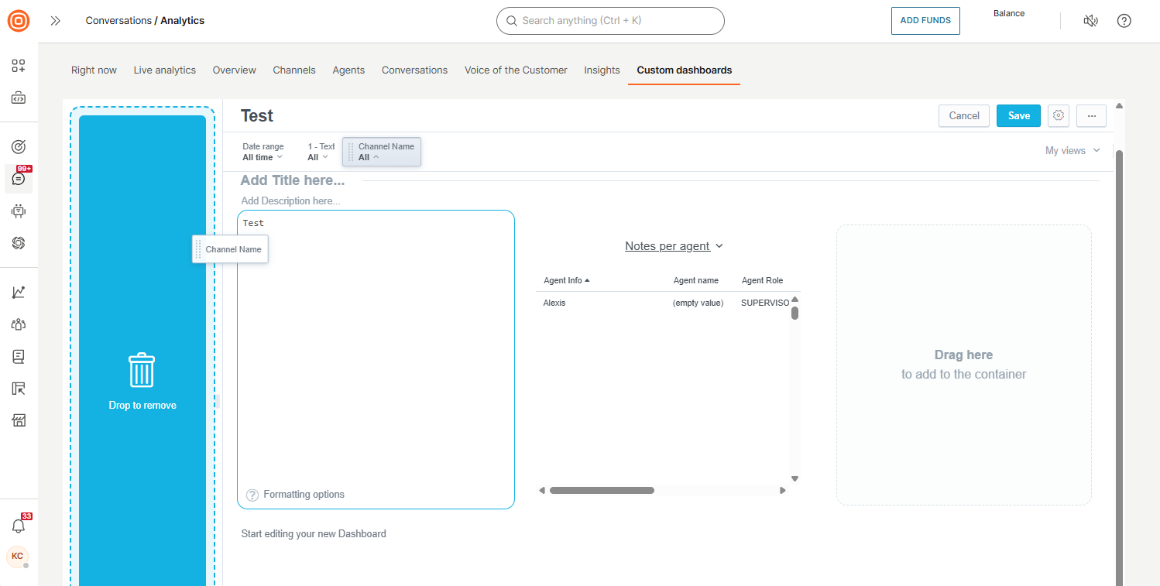Screen dimensions: 1160x586
Task: Open the My views dropdown
Action: pos(1072,150)
